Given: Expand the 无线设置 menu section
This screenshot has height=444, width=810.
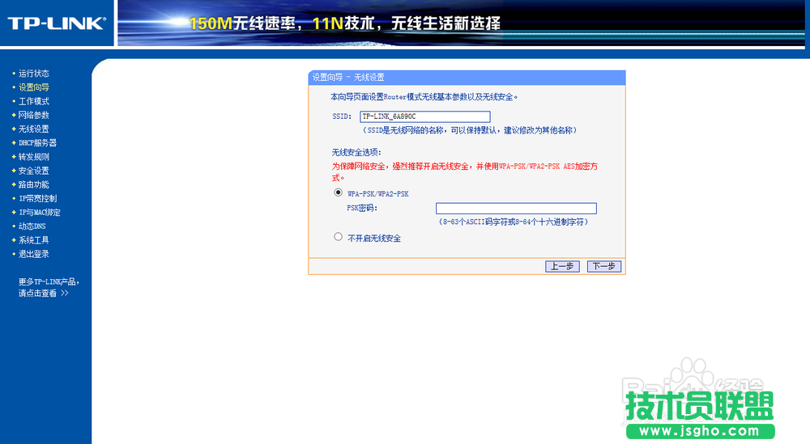Looking at the screenshot, I should point(34,129).
